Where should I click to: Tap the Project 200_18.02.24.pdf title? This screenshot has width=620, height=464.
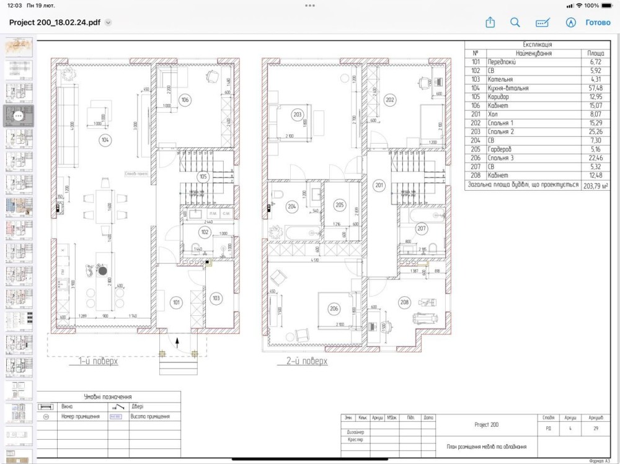pyautogui.click(x=55, y=22)
